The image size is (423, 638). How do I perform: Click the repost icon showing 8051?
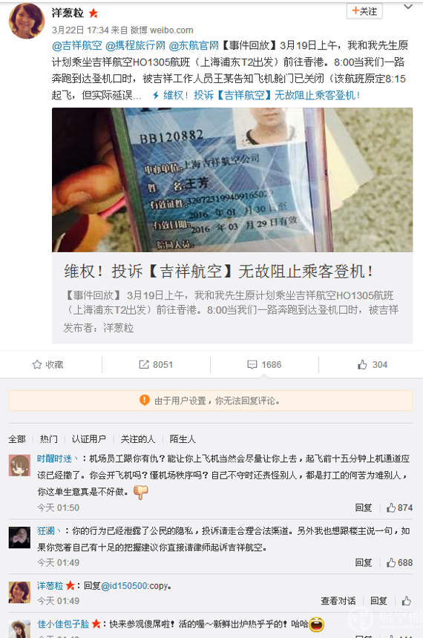[x=144, y=364]
